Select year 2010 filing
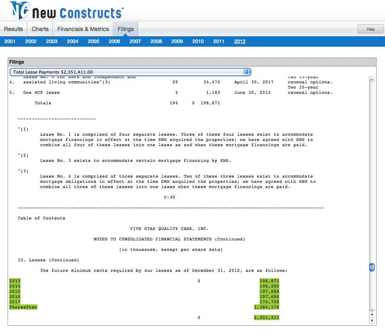The height and width of the screenshot is (335, 385). (x=198, y=41)
